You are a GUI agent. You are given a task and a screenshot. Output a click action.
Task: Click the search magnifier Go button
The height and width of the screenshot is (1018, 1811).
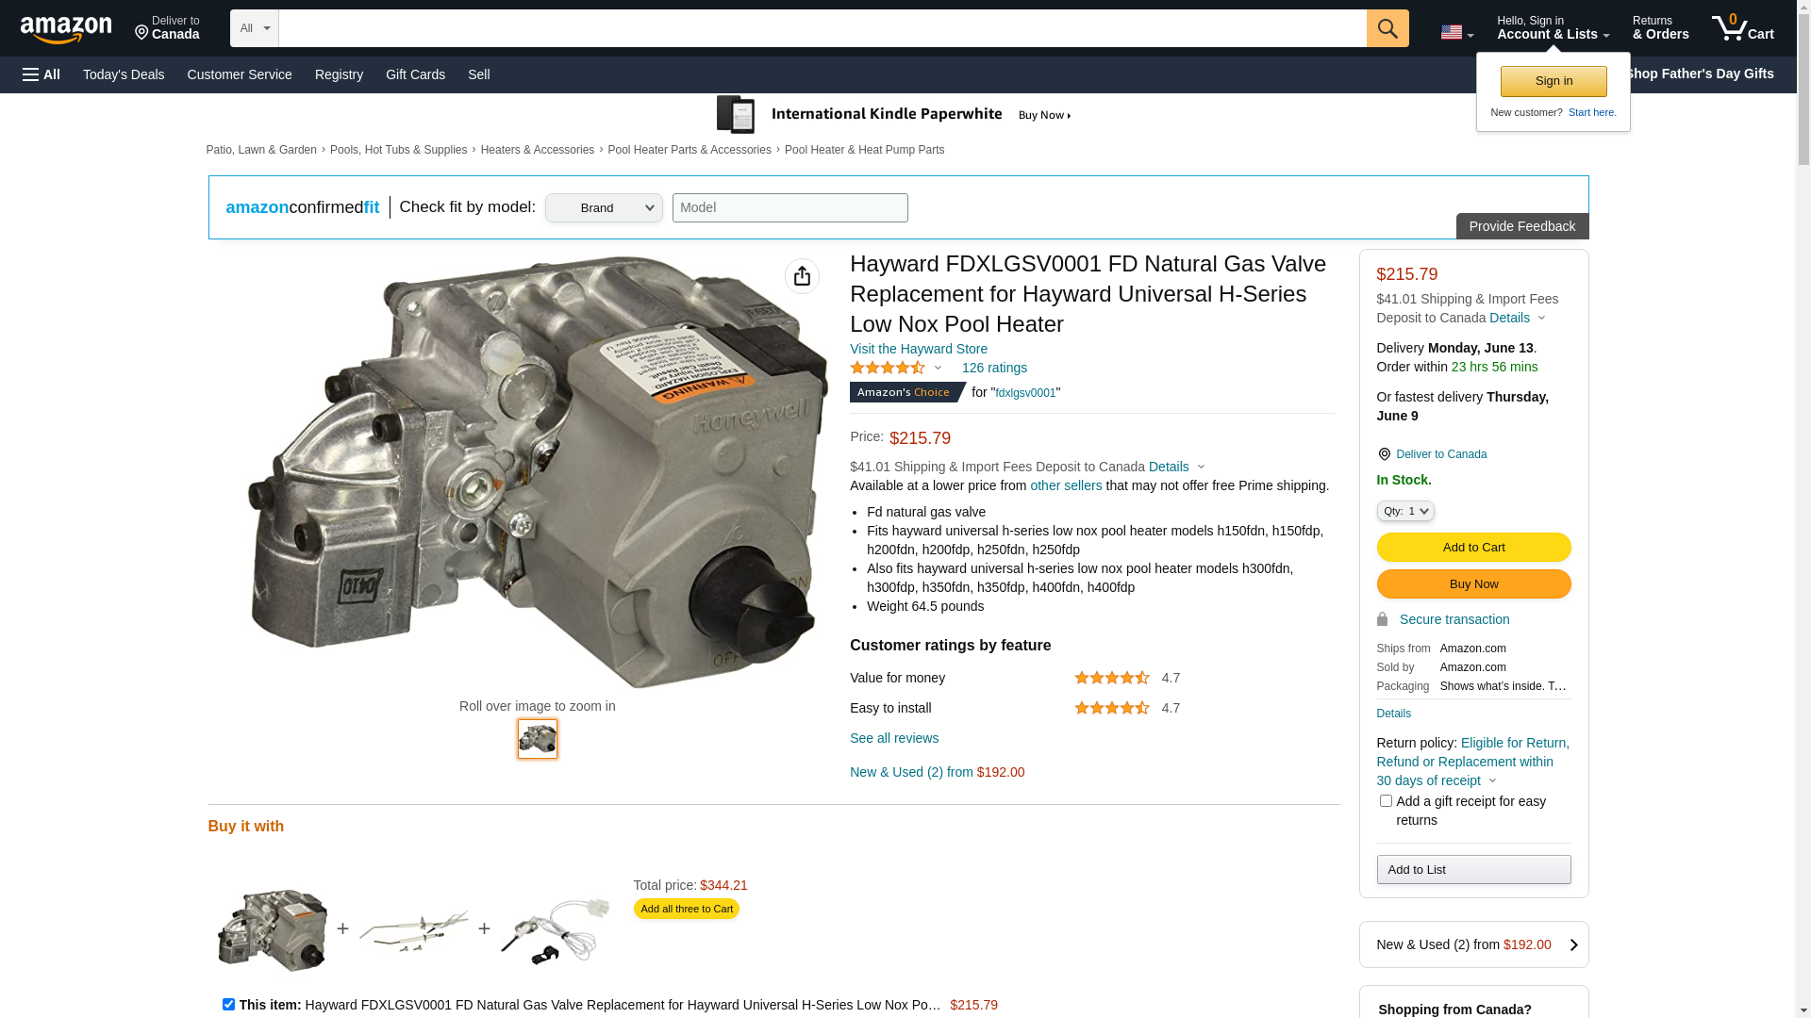point(1387,28)
